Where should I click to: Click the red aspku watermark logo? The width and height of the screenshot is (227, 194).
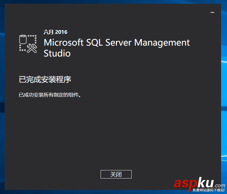coord(193,183)
